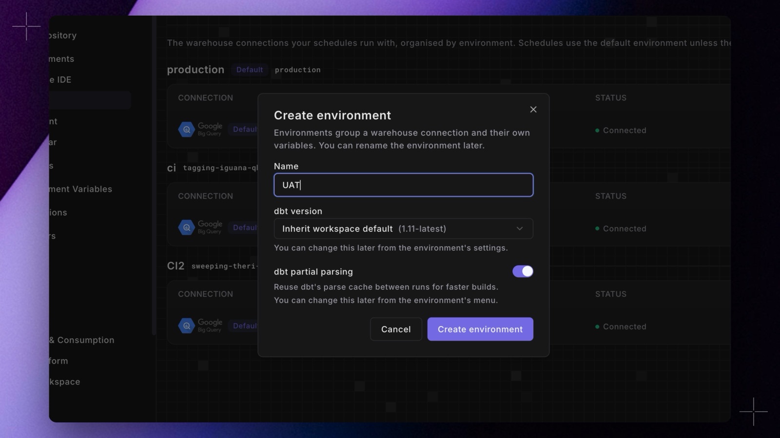This screenshot has width=780, height=438.
Task: Close the Create environment dialog
Action: point(533,109)
